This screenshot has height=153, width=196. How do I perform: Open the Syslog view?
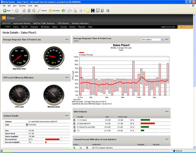click(63, 27)
